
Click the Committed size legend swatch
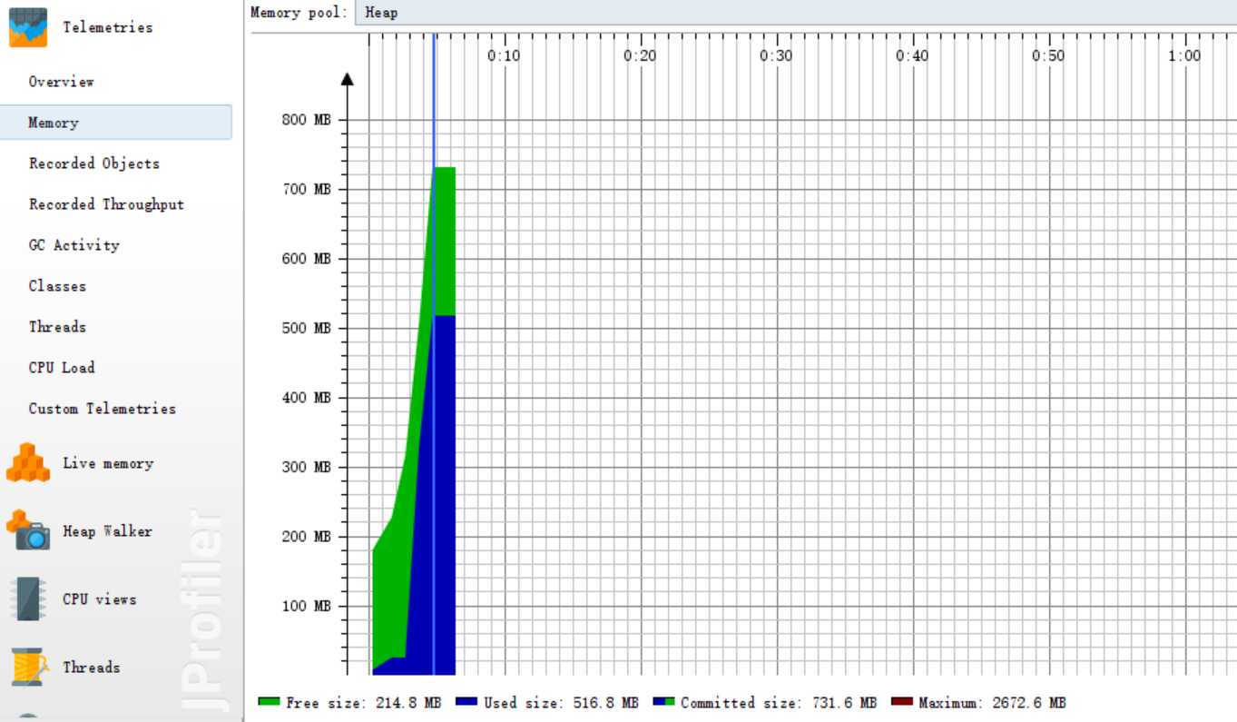tap(663, 702)
